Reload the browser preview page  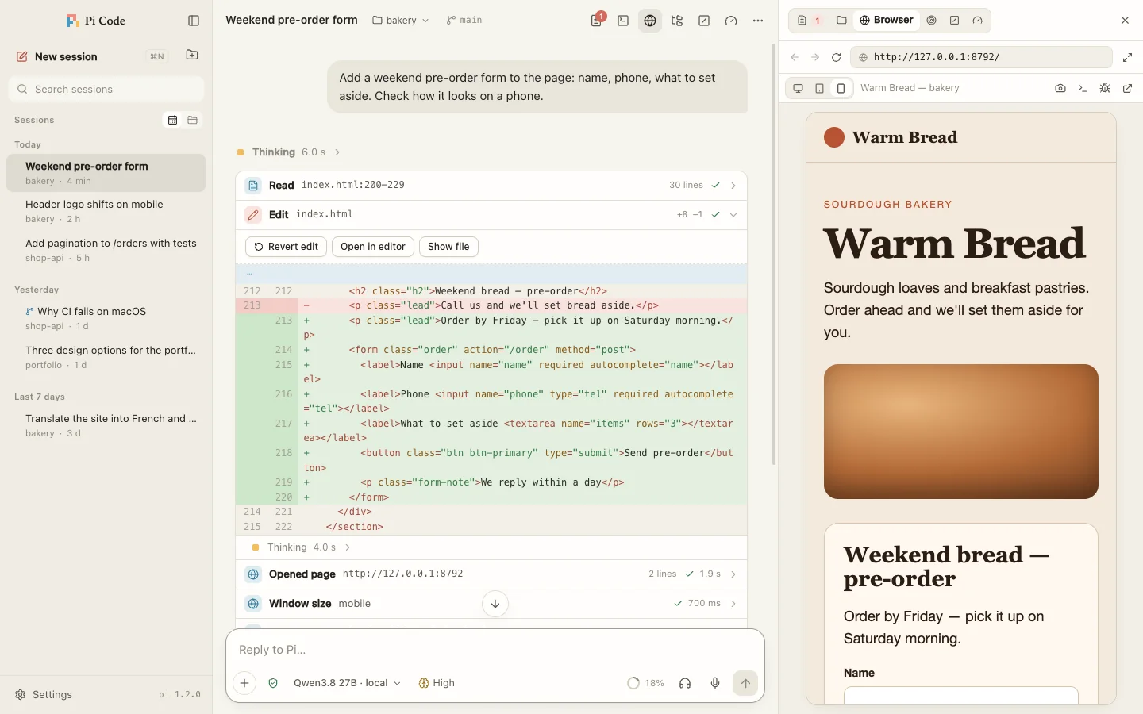tap(836, 57)
